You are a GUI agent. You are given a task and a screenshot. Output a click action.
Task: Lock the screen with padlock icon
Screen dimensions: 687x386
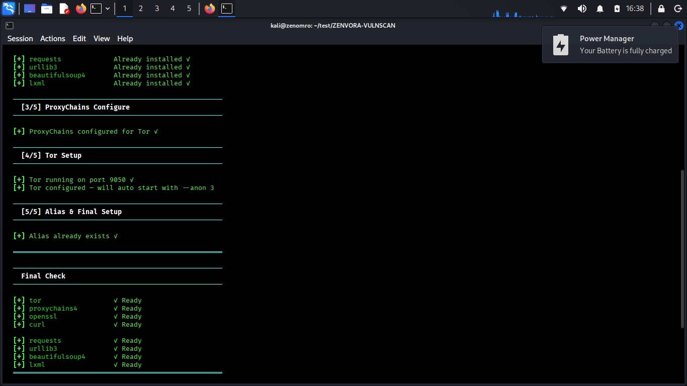(661, 9)
